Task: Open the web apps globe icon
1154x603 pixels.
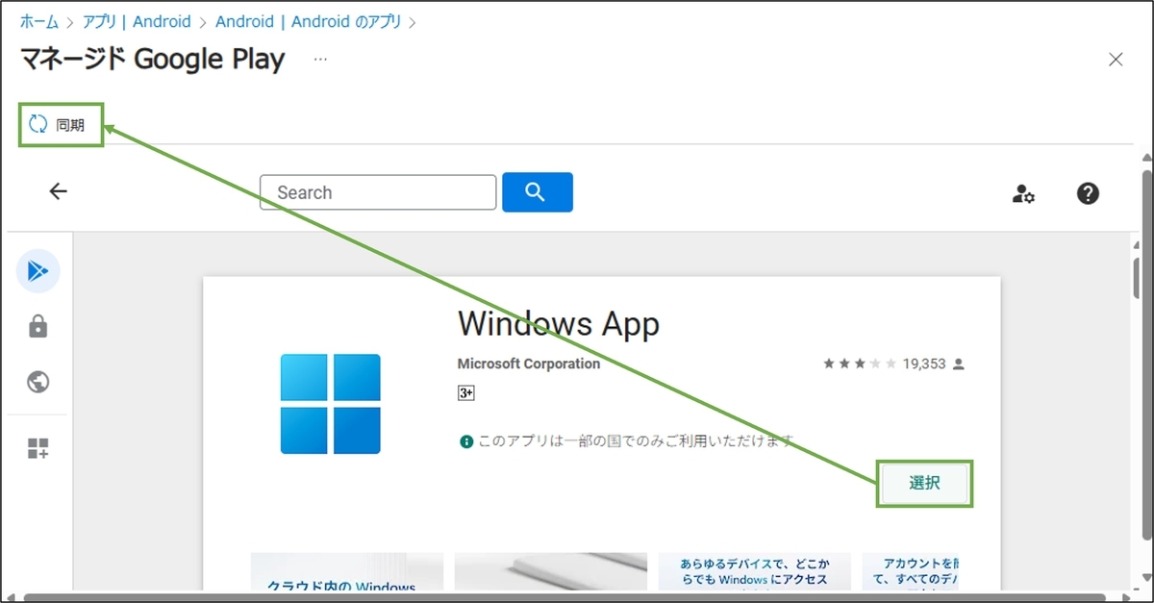Action: [x=38, y=383]
